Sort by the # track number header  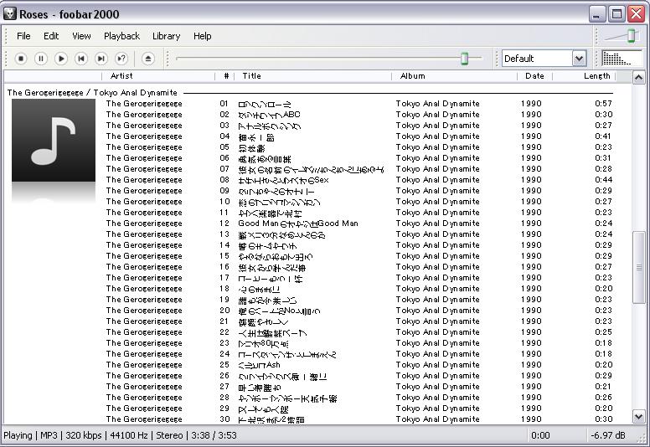click(226, 76)
